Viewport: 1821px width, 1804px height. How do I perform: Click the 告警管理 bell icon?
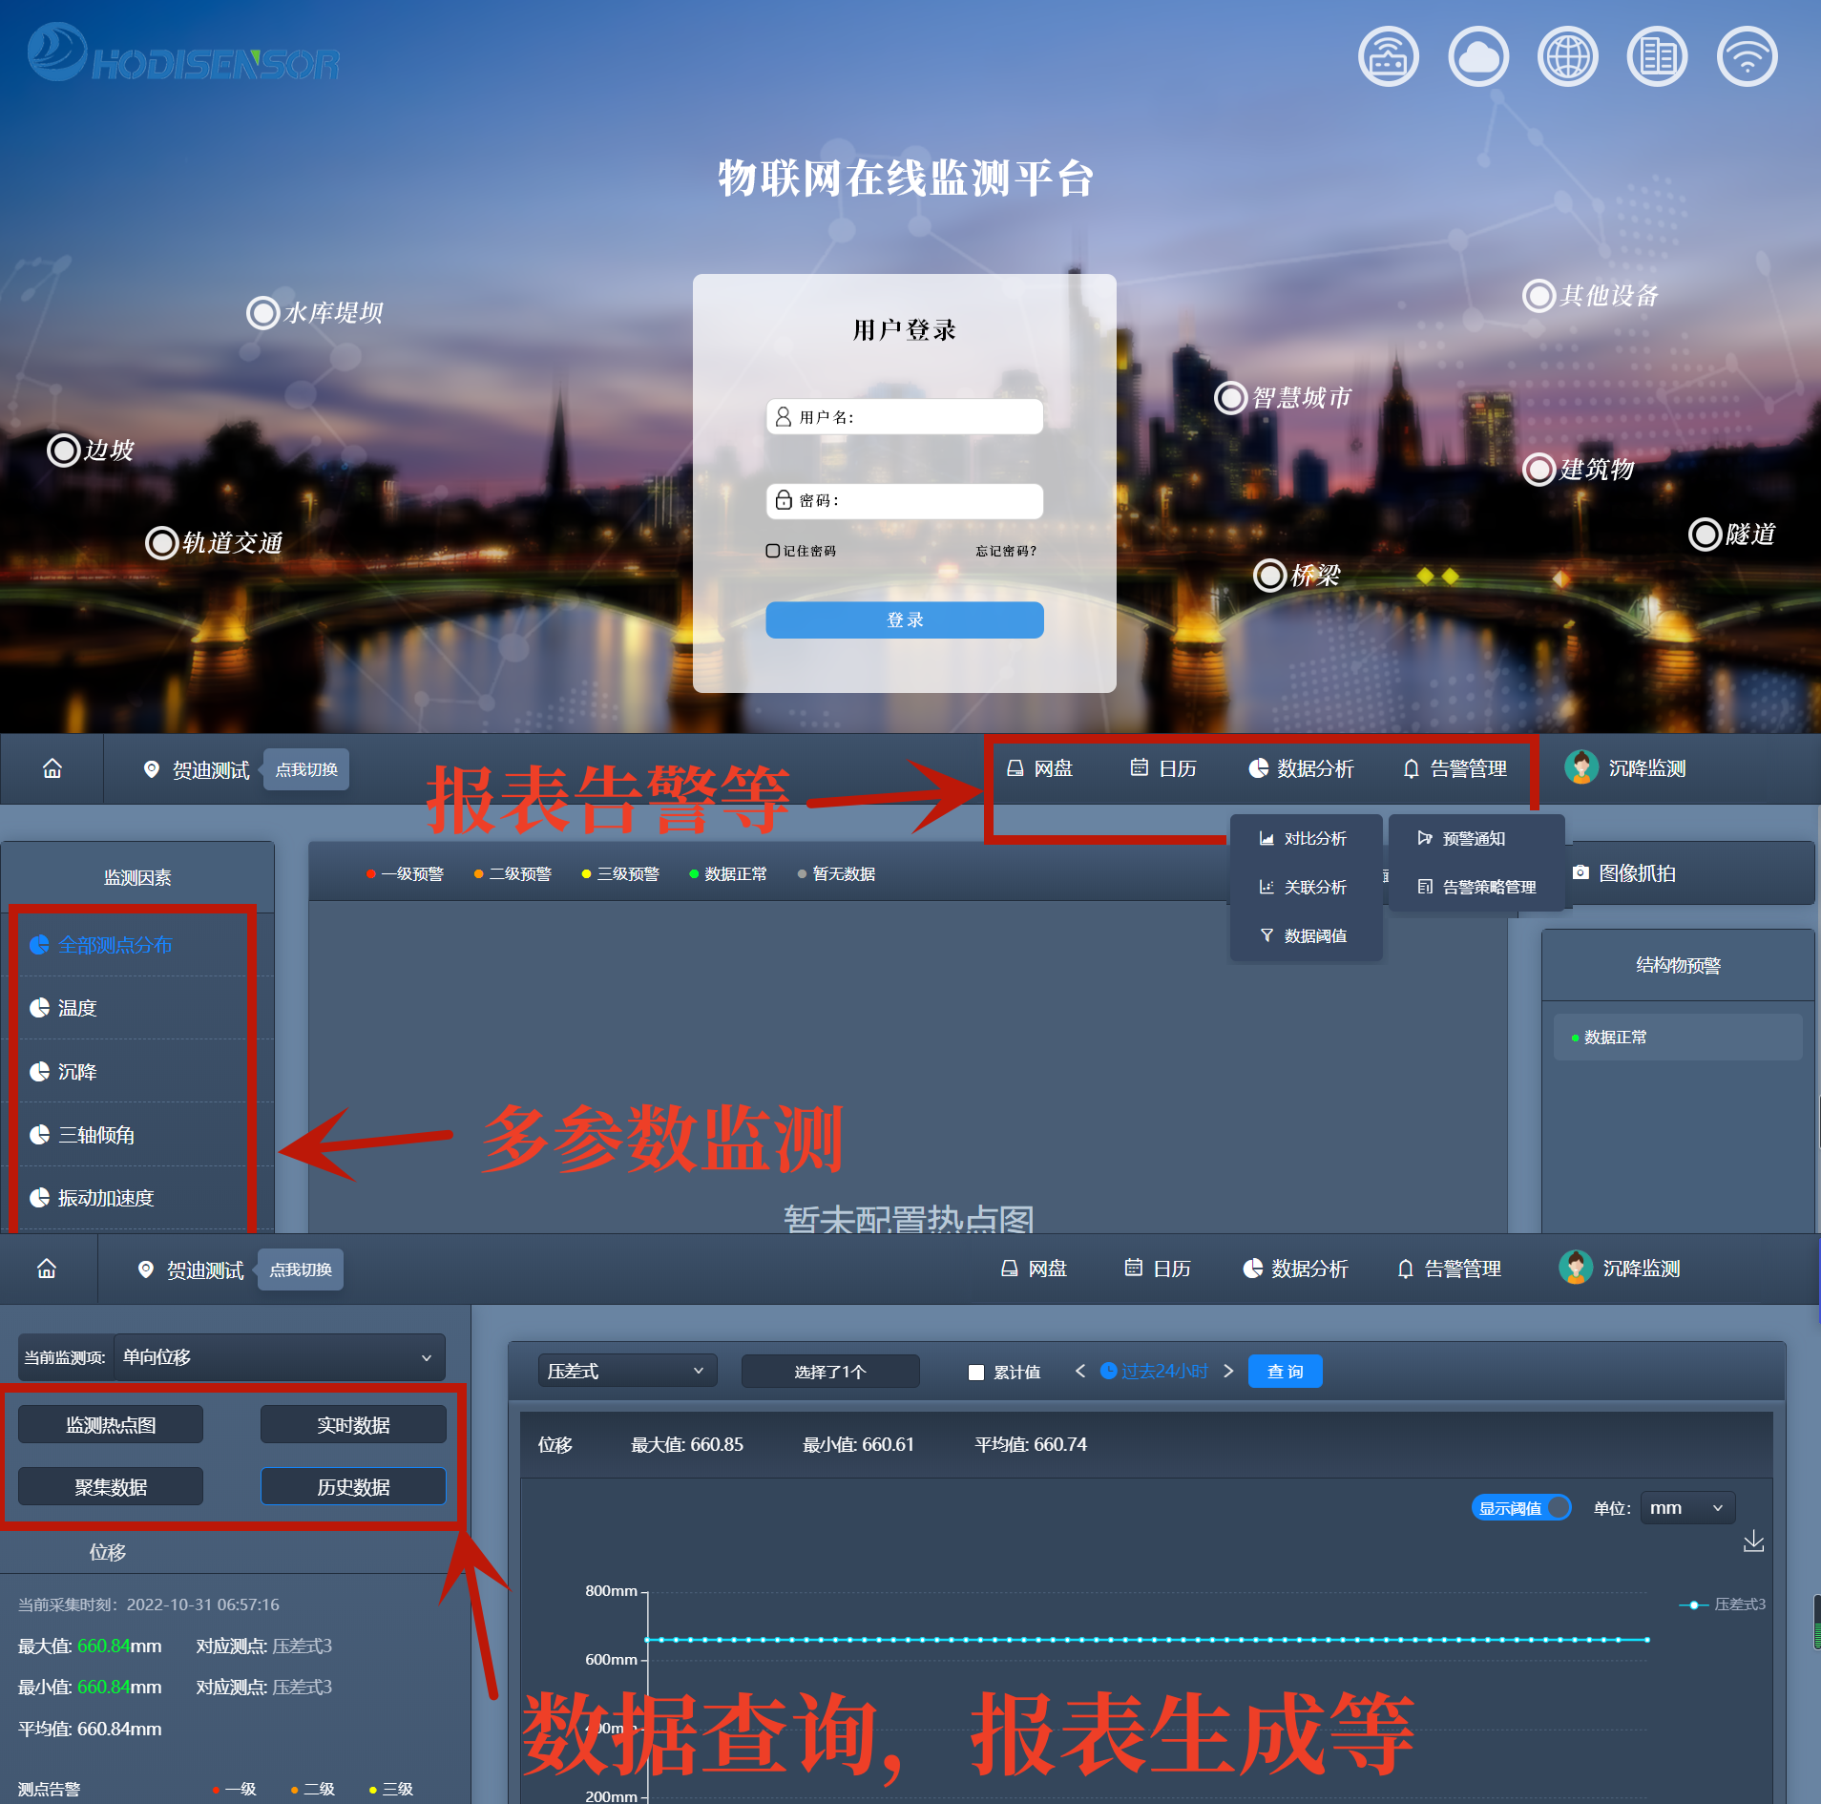(x=1457, y=768)
